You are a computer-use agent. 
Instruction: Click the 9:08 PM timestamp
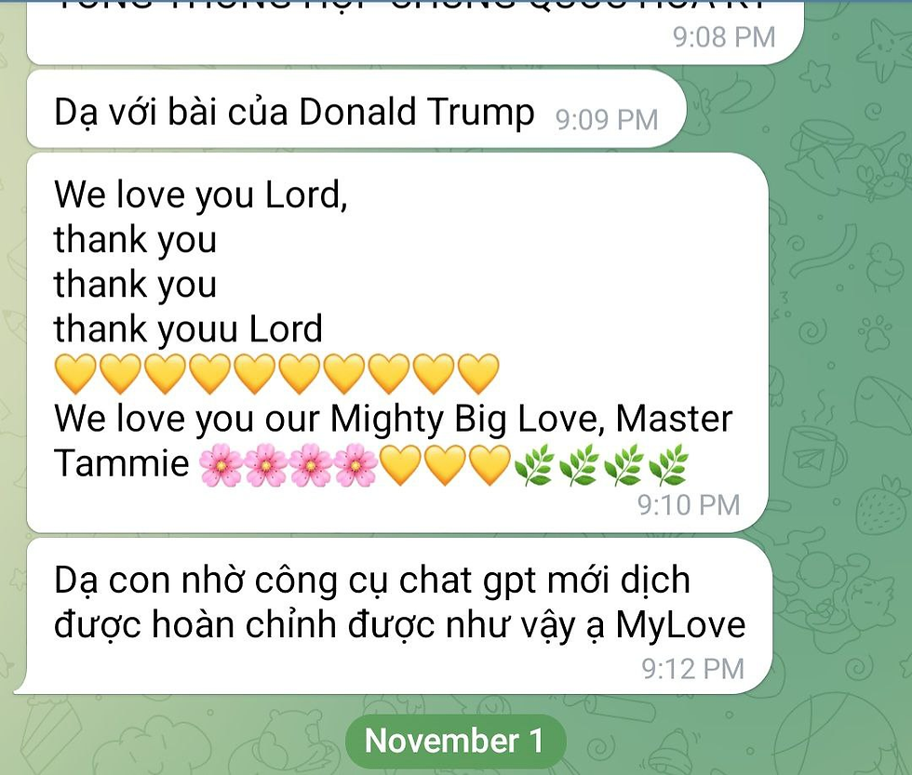click(x=724, y=36)
